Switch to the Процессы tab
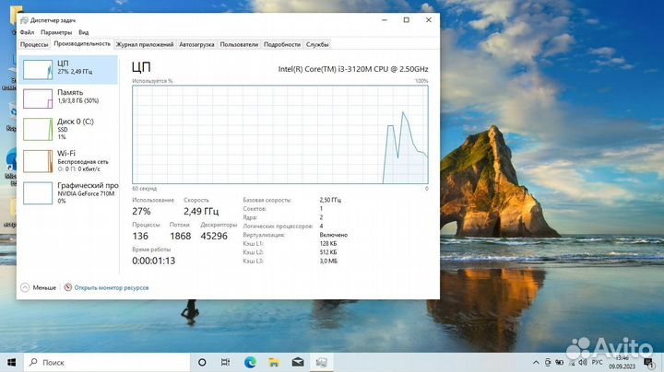 (34, 44)
